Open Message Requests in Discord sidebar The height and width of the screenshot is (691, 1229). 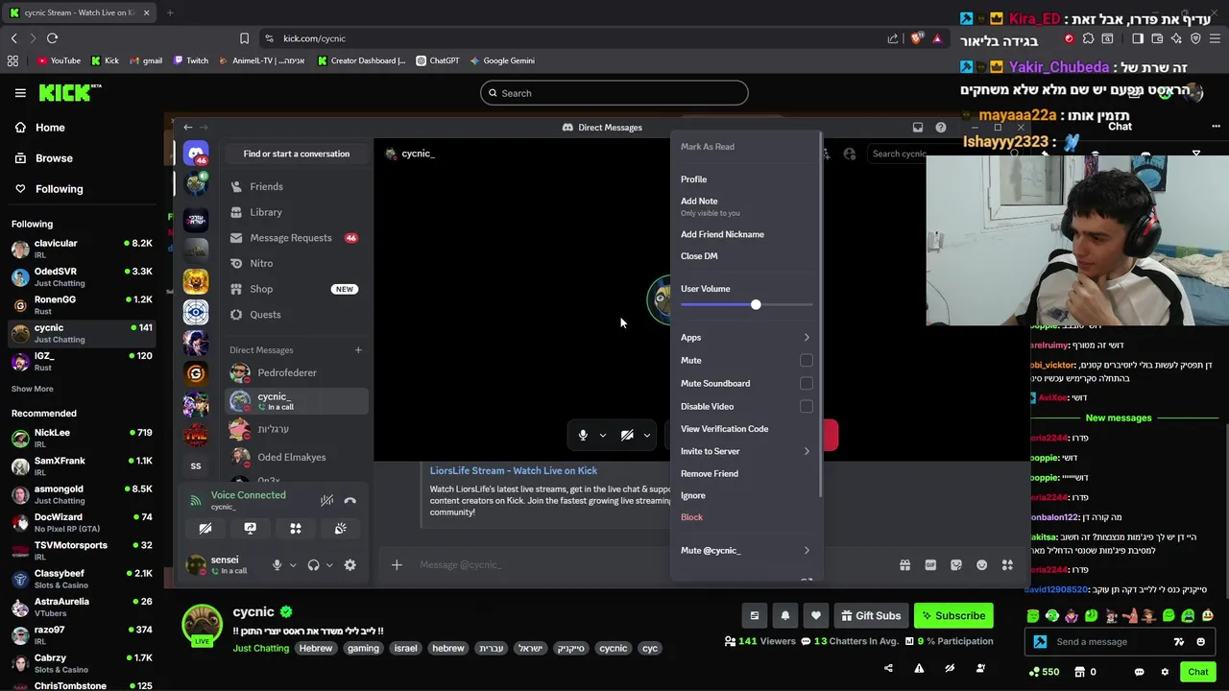point(297,238)
